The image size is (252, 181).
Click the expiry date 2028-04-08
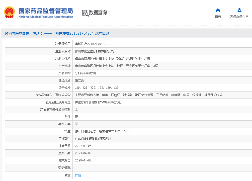coord(83,160)
